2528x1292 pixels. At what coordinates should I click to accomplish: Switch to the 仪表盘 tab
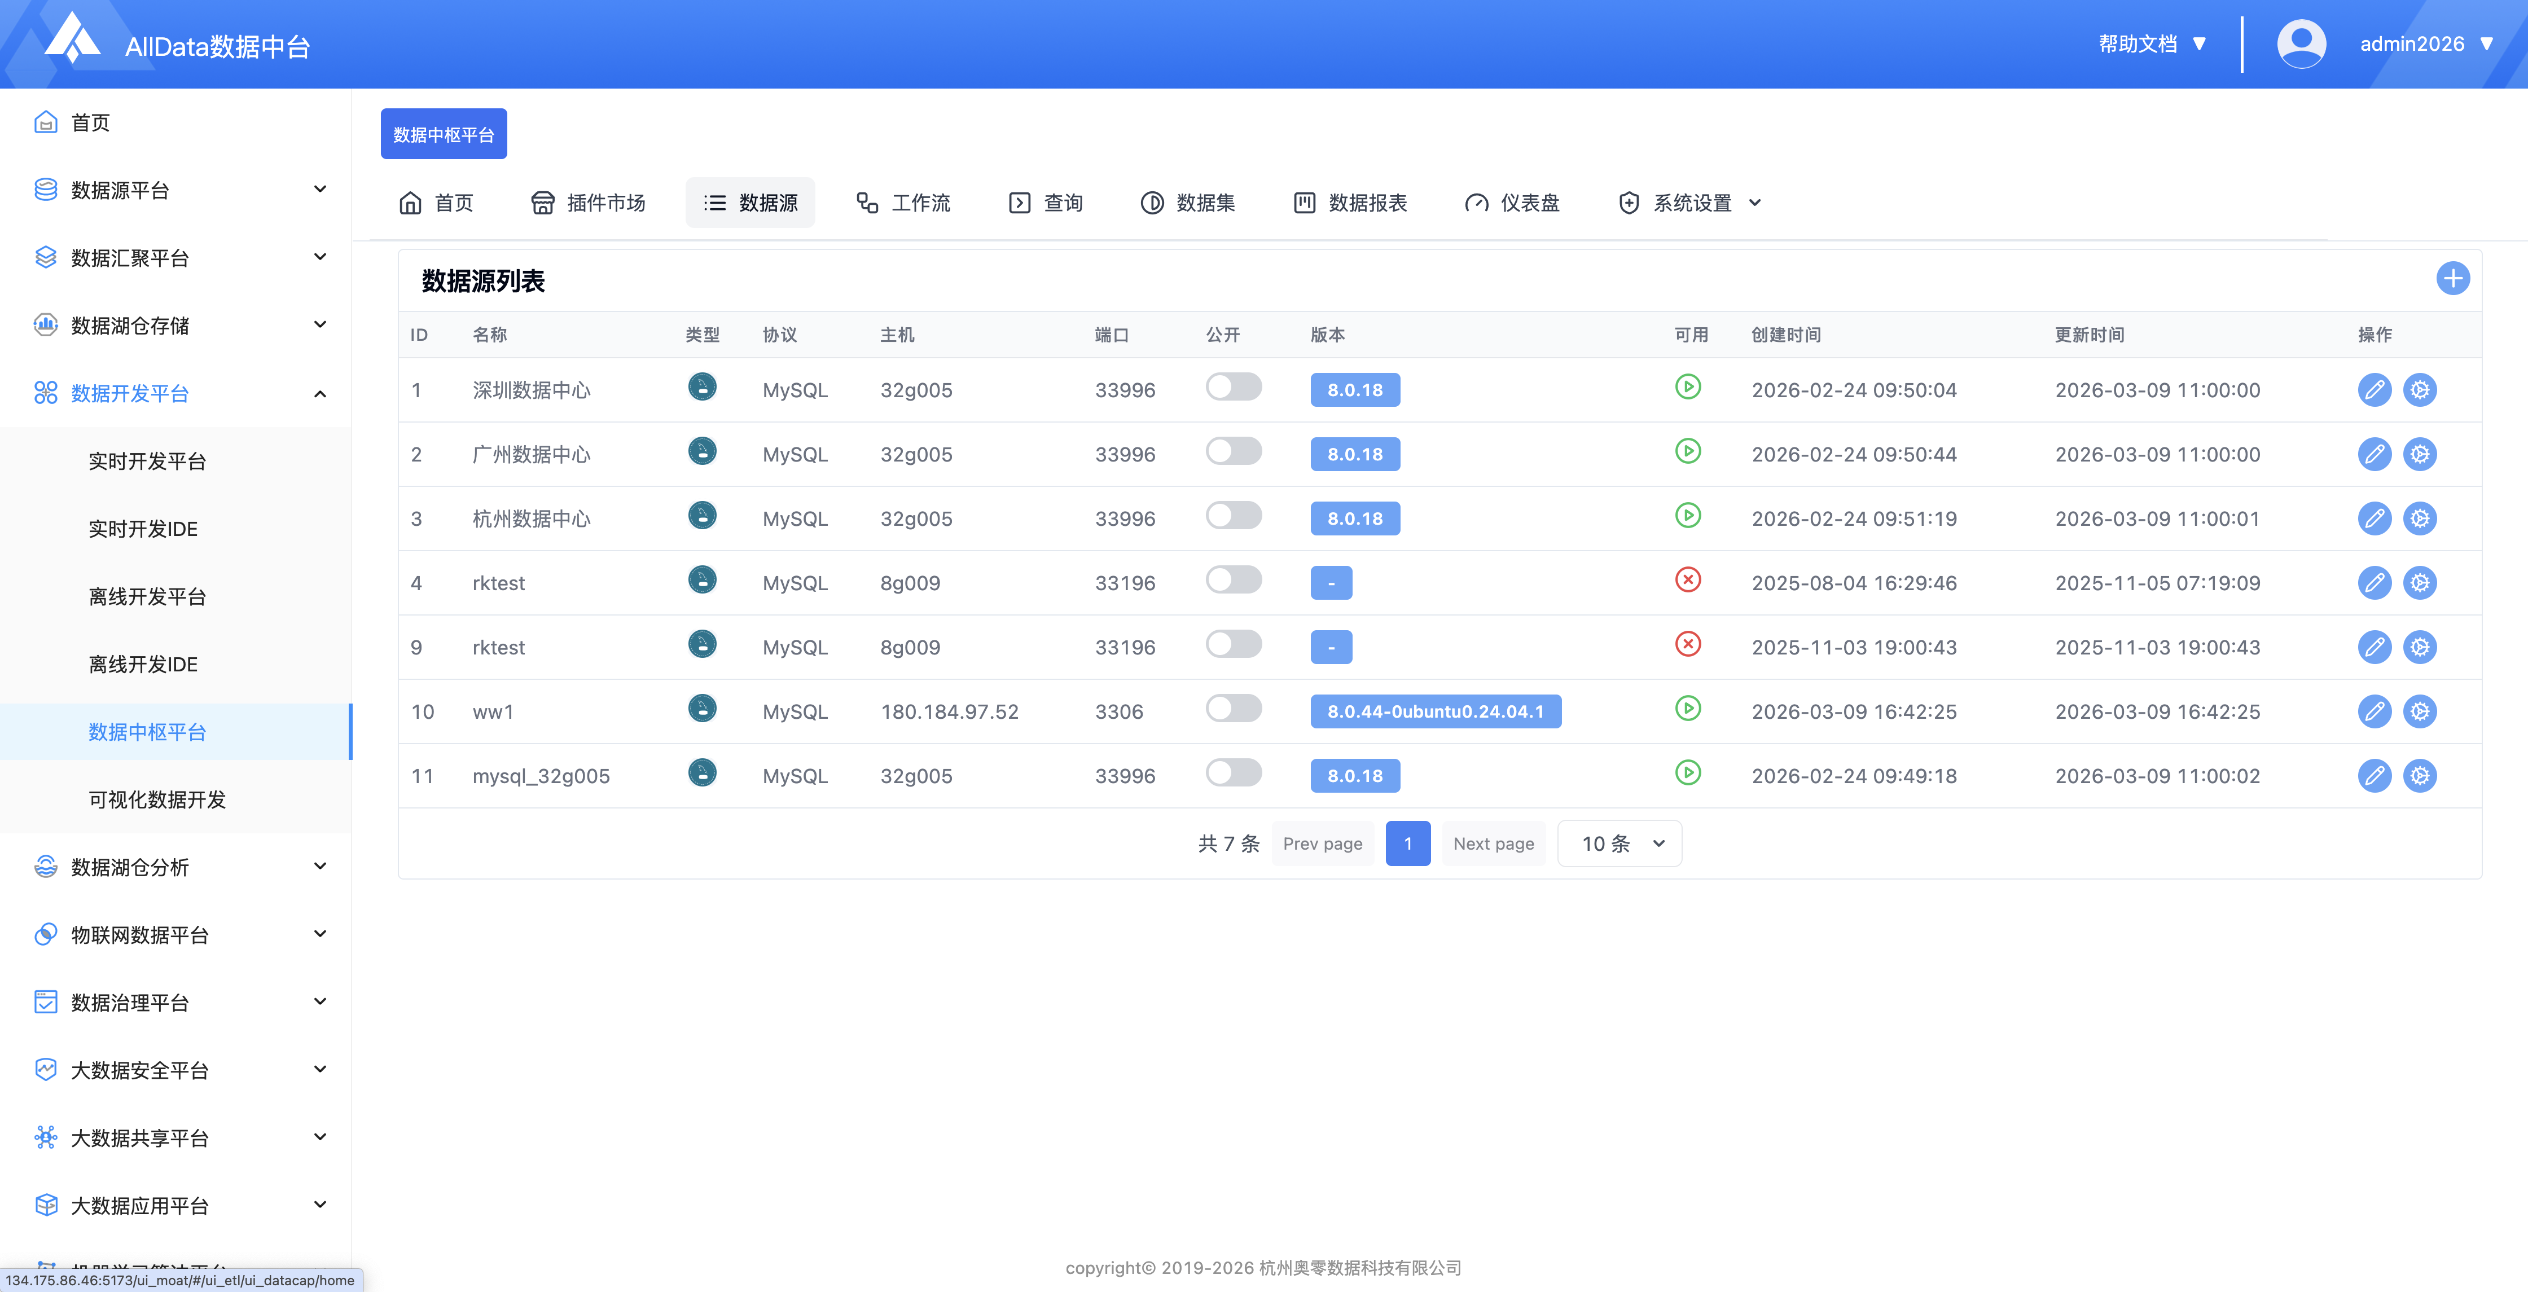[x=1511, y=203]
